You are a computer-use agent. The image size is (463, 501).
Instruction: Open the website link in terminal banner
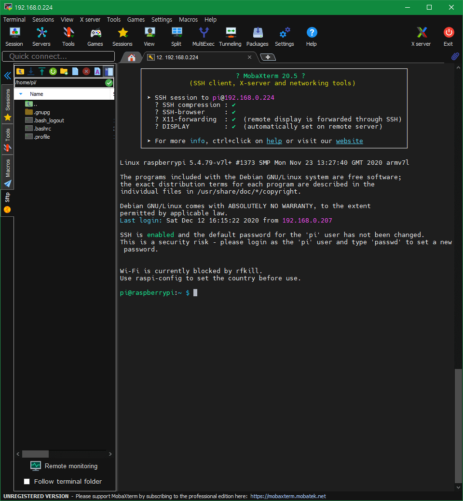point(349,141)
